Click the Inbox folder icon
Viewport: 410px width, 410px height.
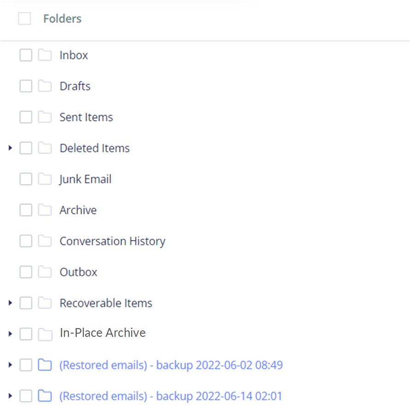point(45,55)
